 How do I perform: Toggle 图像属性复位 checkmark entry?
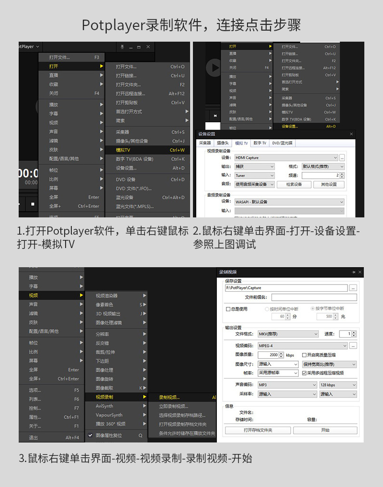pyautogui.click(x=116, y=435)
